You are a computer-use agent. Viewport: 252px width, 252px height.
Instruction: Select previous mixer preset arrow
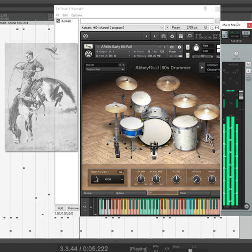coord(120,65)
